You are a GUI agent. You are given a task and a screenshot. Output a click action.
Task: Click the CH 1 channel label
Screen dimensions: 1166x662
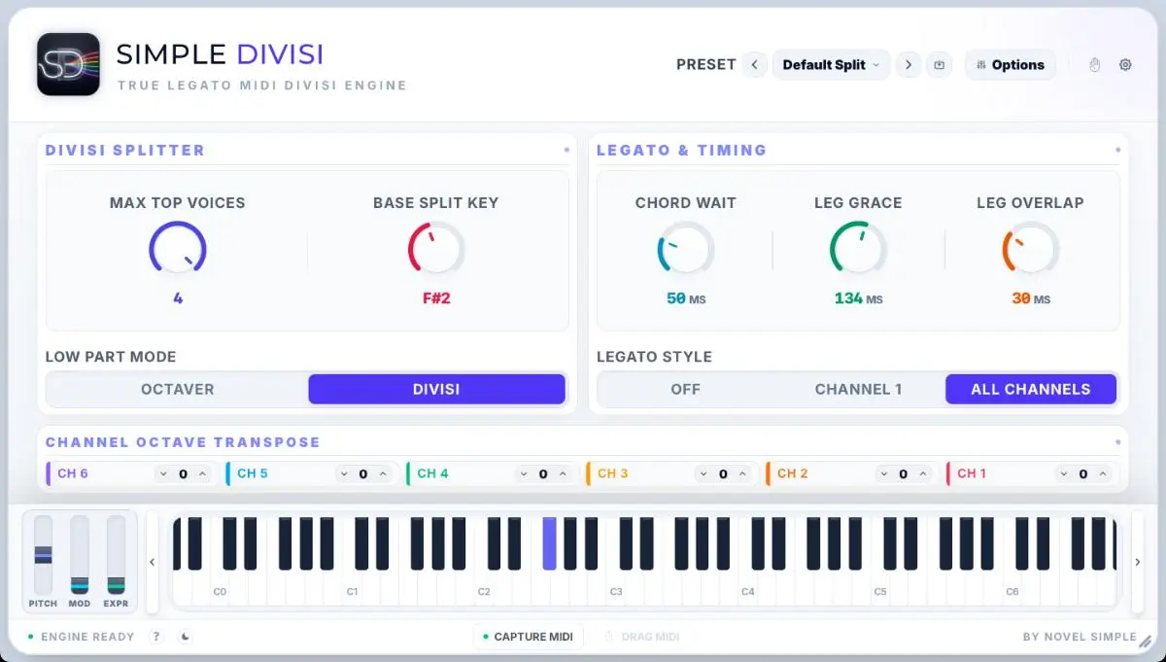pyautogui.click(x=972, y=473)
